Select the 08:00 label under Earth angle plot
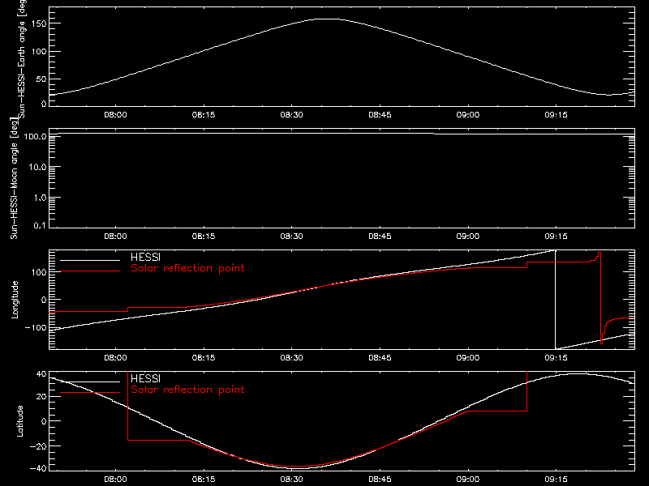Image resolution: width=649 pixels, height=486 pixels. [115, 114]
